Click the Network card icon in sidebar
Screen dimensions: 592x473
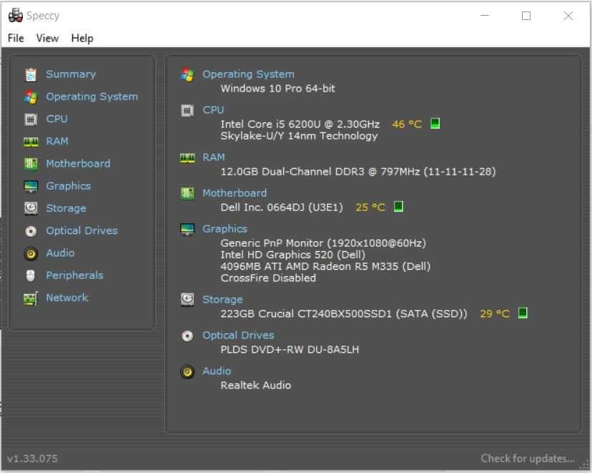point(31,298)
